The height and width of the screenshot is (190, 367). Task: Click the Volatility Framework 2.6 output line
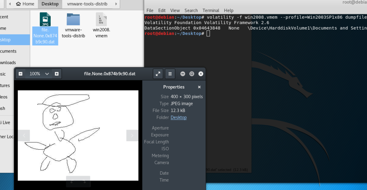coord(207,23)
